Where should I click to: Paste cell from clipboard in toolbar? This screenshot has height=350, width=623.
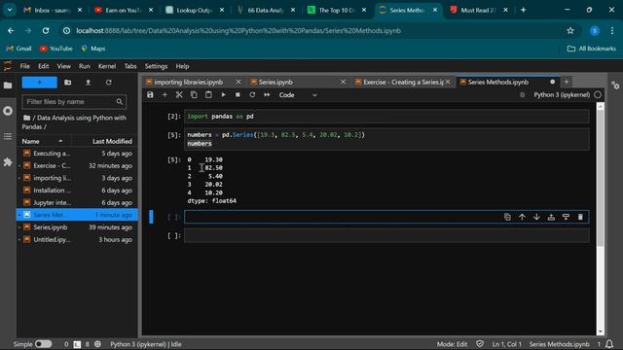(208, 95)
